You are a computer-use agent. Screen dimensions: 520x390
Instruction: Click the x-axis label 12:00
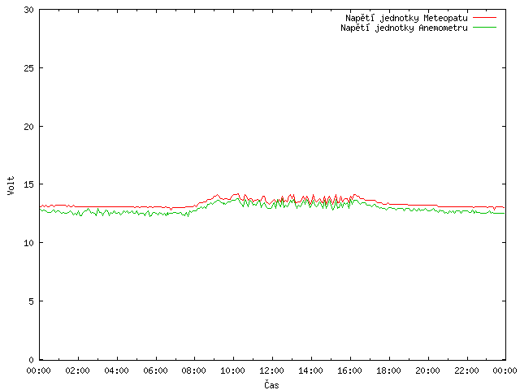click(271, 370)
